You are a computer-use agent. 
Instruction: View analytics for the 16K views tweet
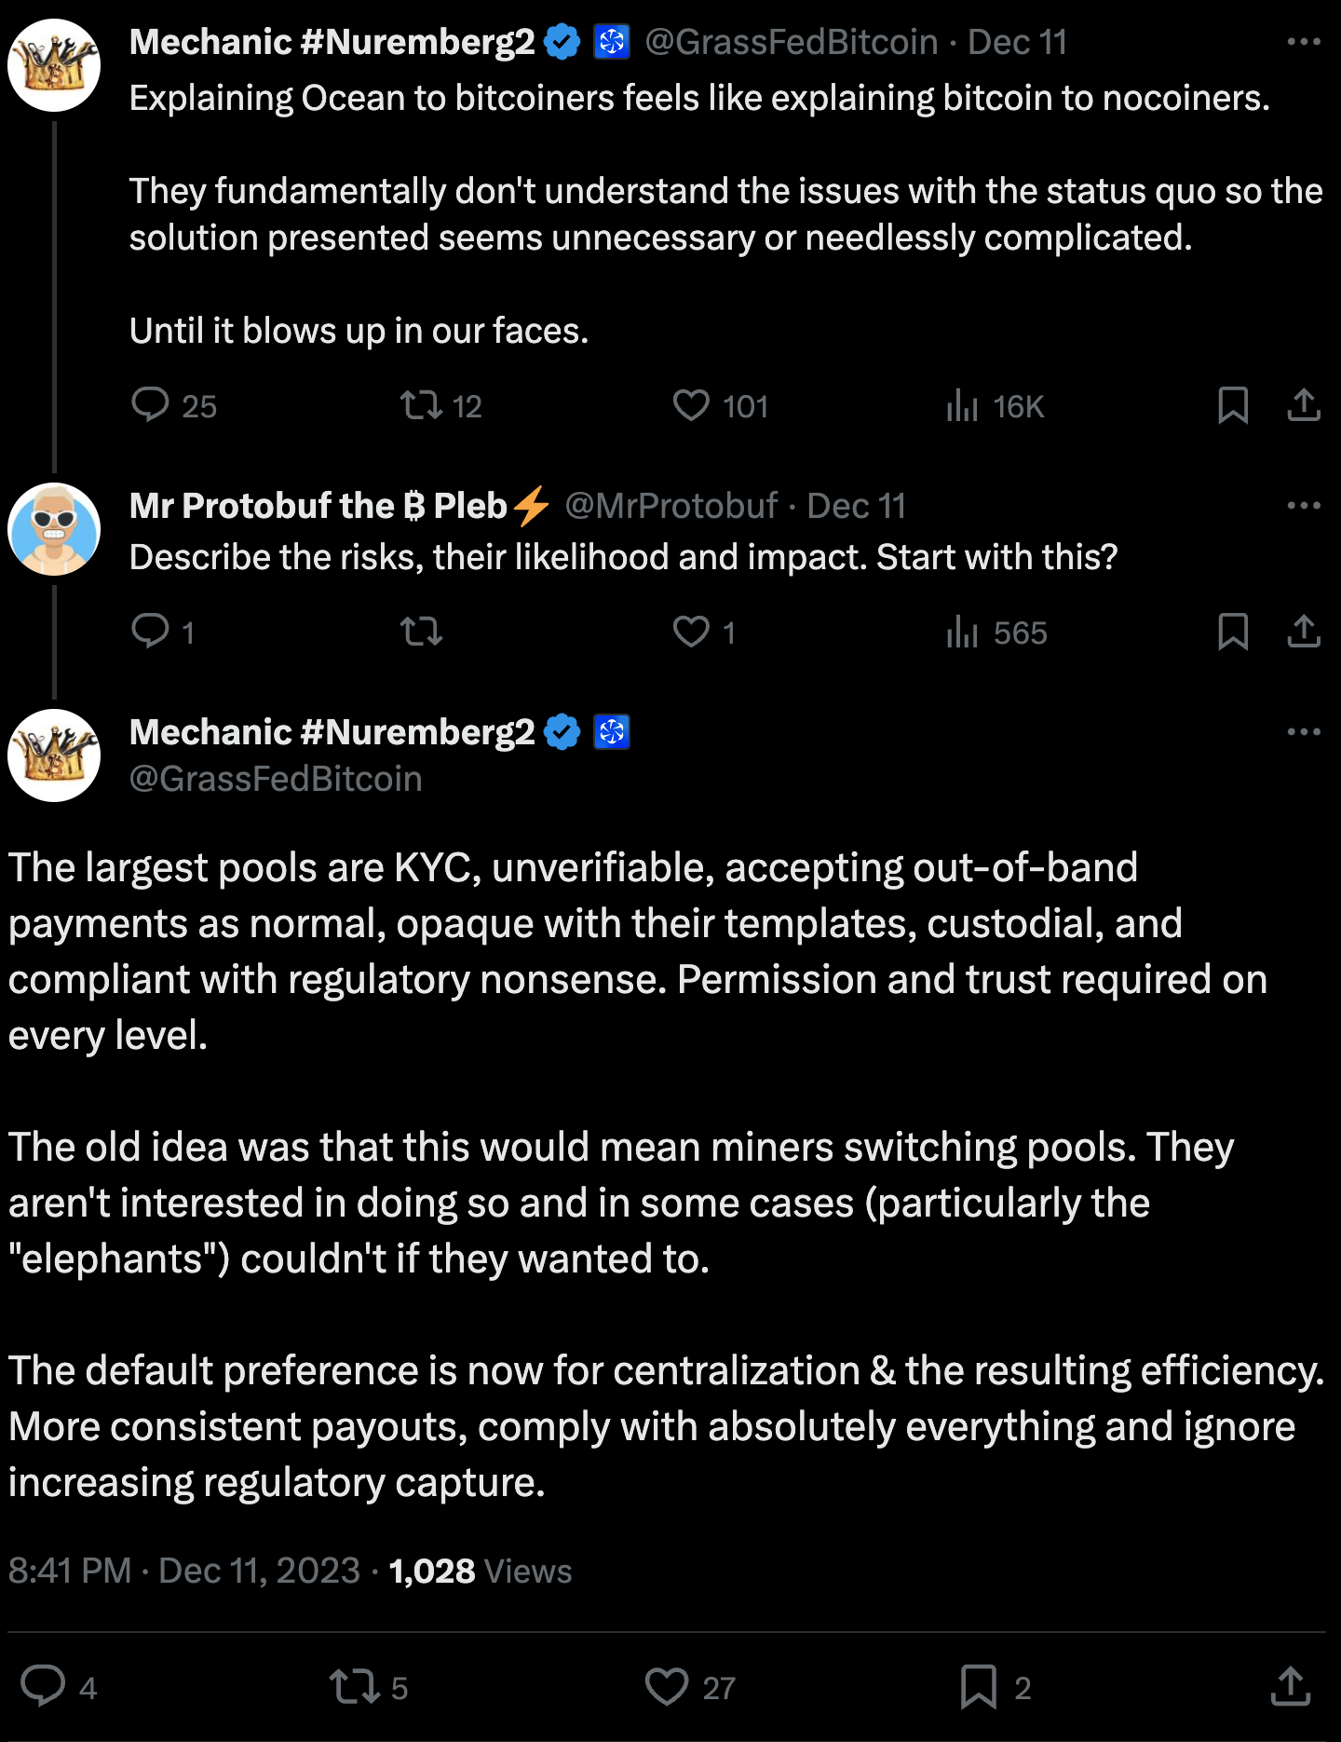point(963,405)
